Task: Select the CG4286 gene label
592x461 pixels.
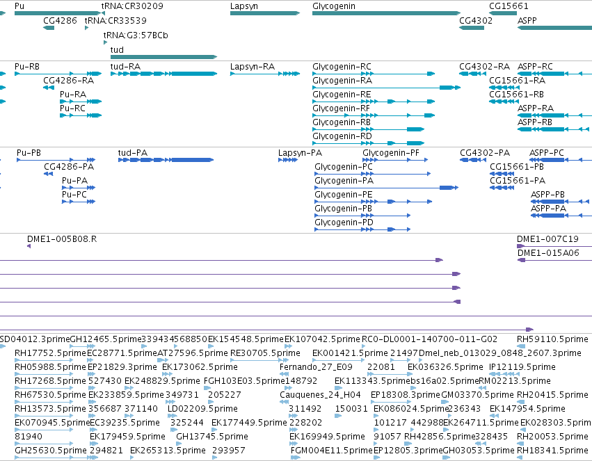Action: pyautogui.click(x=60, y=20)
